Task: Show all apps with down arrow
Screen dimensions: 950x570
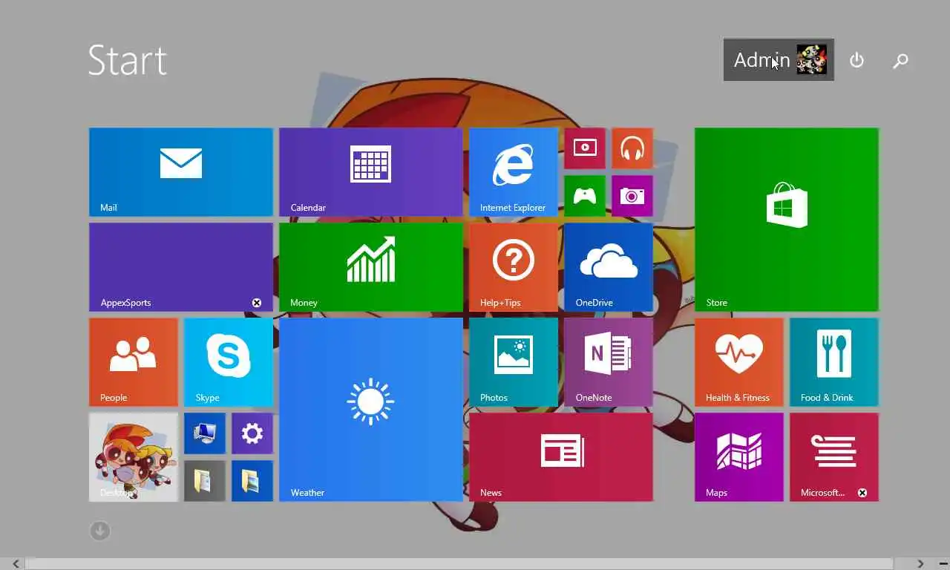Action: (x=100, y=531)
